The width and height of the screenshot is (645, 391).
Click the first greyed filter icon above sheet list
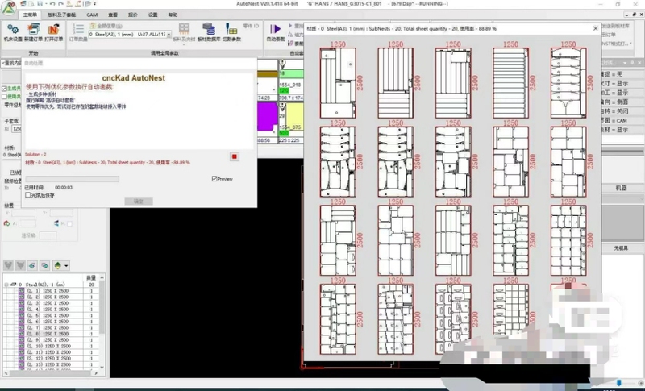pyautogui.click(x=8, y=265)
